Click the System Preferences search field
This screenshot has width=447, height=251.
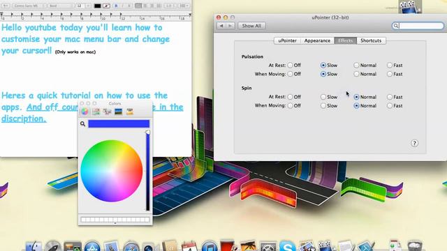coord(418,26)
